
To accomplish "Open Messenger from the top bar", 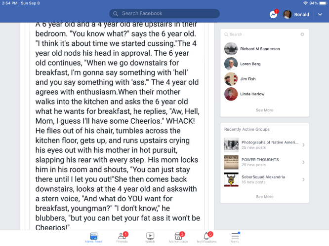I will pos(273,14).
